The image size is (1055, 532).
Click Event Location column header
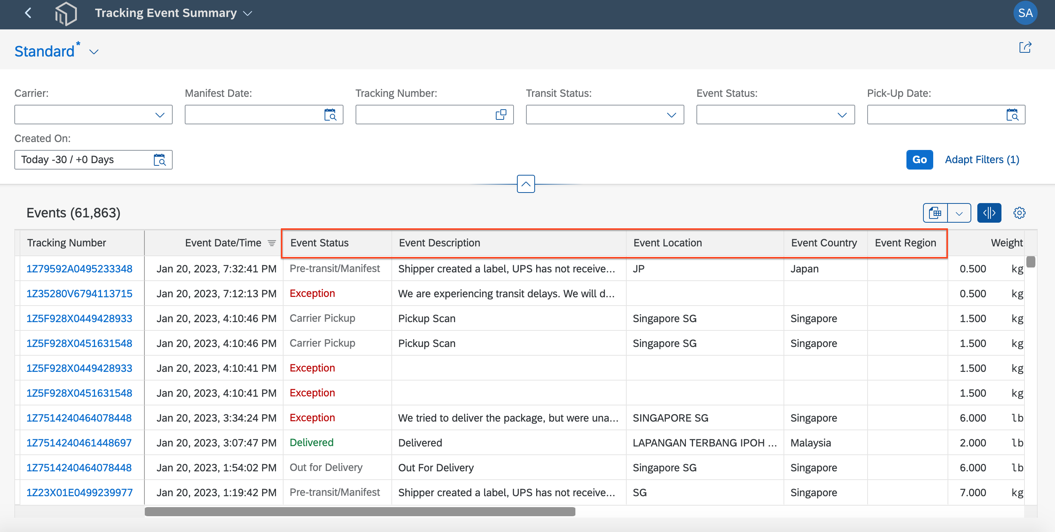pyautogui.click(x=705, y=243)
